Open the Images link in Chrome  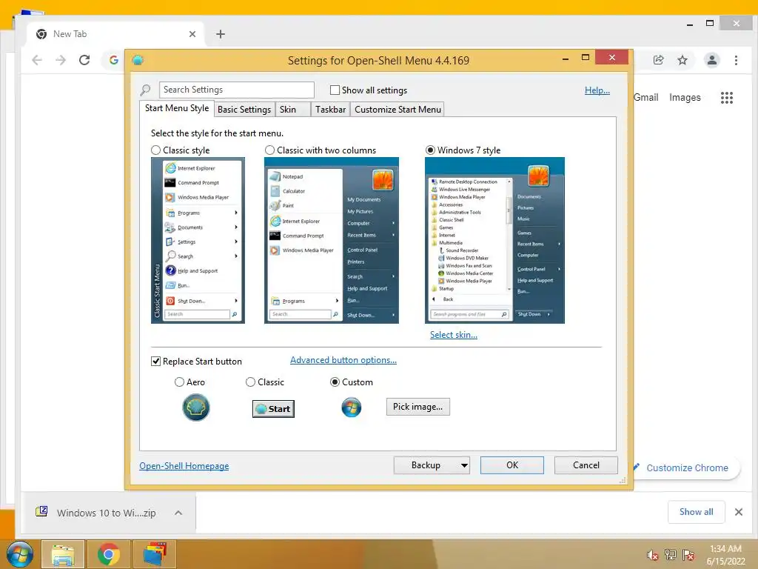tap(685, 98)
